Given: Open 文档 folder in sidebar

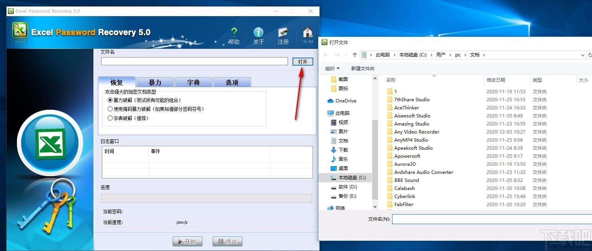Looking at the screenshot, I should [339, 141].
